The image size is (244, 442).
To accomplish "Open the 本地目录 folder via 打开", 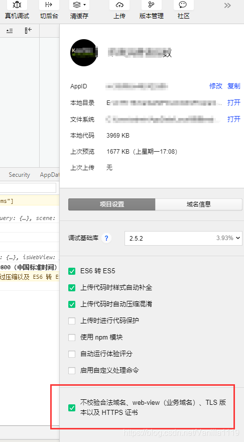I will pos(234,102).
